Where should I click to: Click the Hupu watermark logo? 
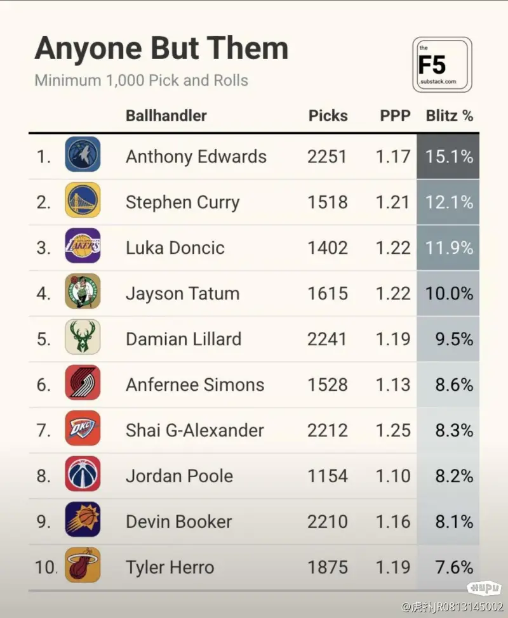point(484,588)
